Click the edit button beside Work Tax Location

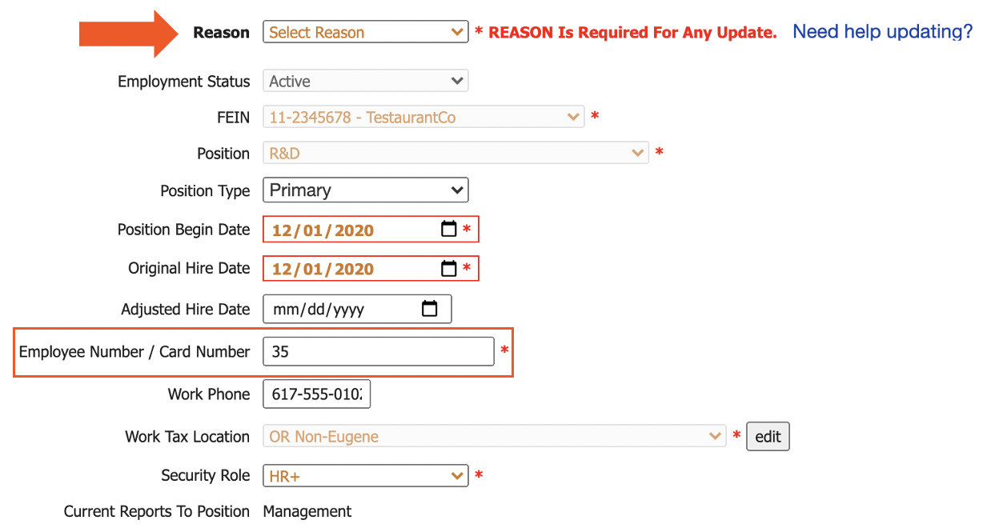(768, 436)
